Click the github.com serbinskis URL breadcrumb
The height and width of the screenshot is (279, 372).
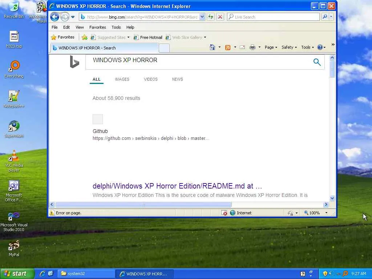pos(151,138)
